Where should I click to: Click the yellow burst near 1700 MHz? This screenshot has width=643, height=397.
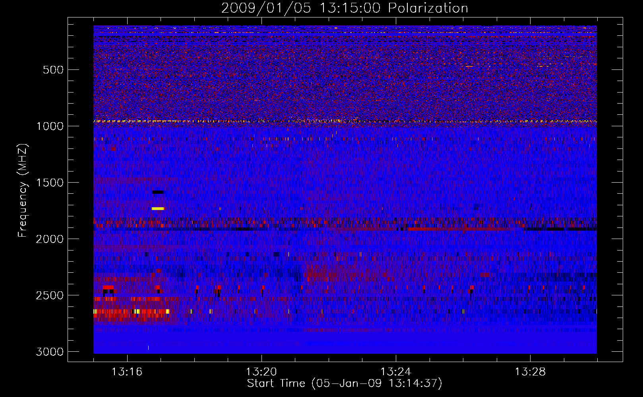158,208
